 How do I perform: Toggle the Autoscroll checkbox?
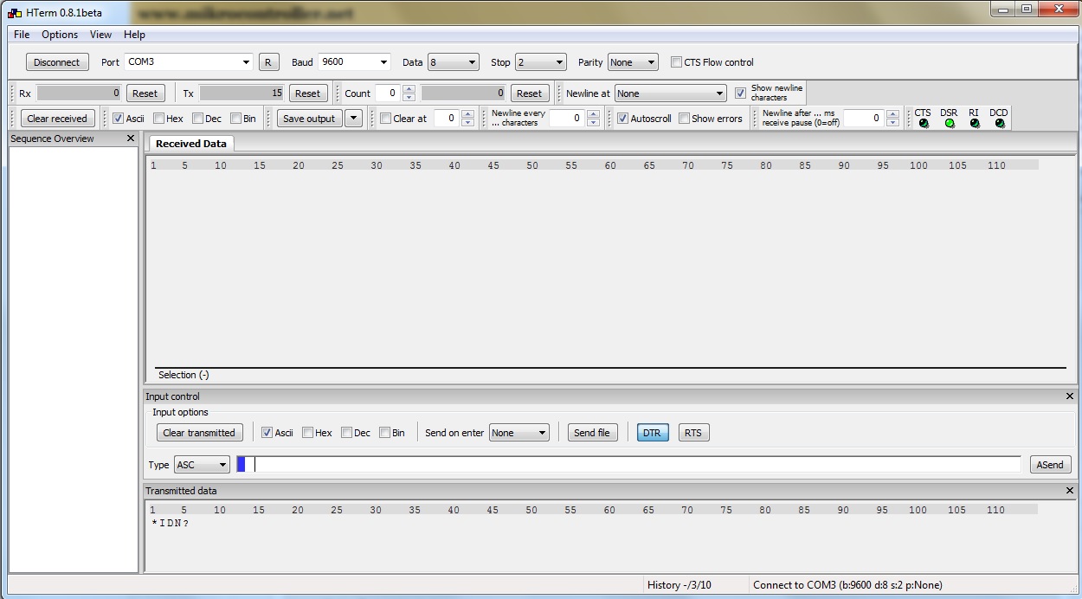point(622,119)
